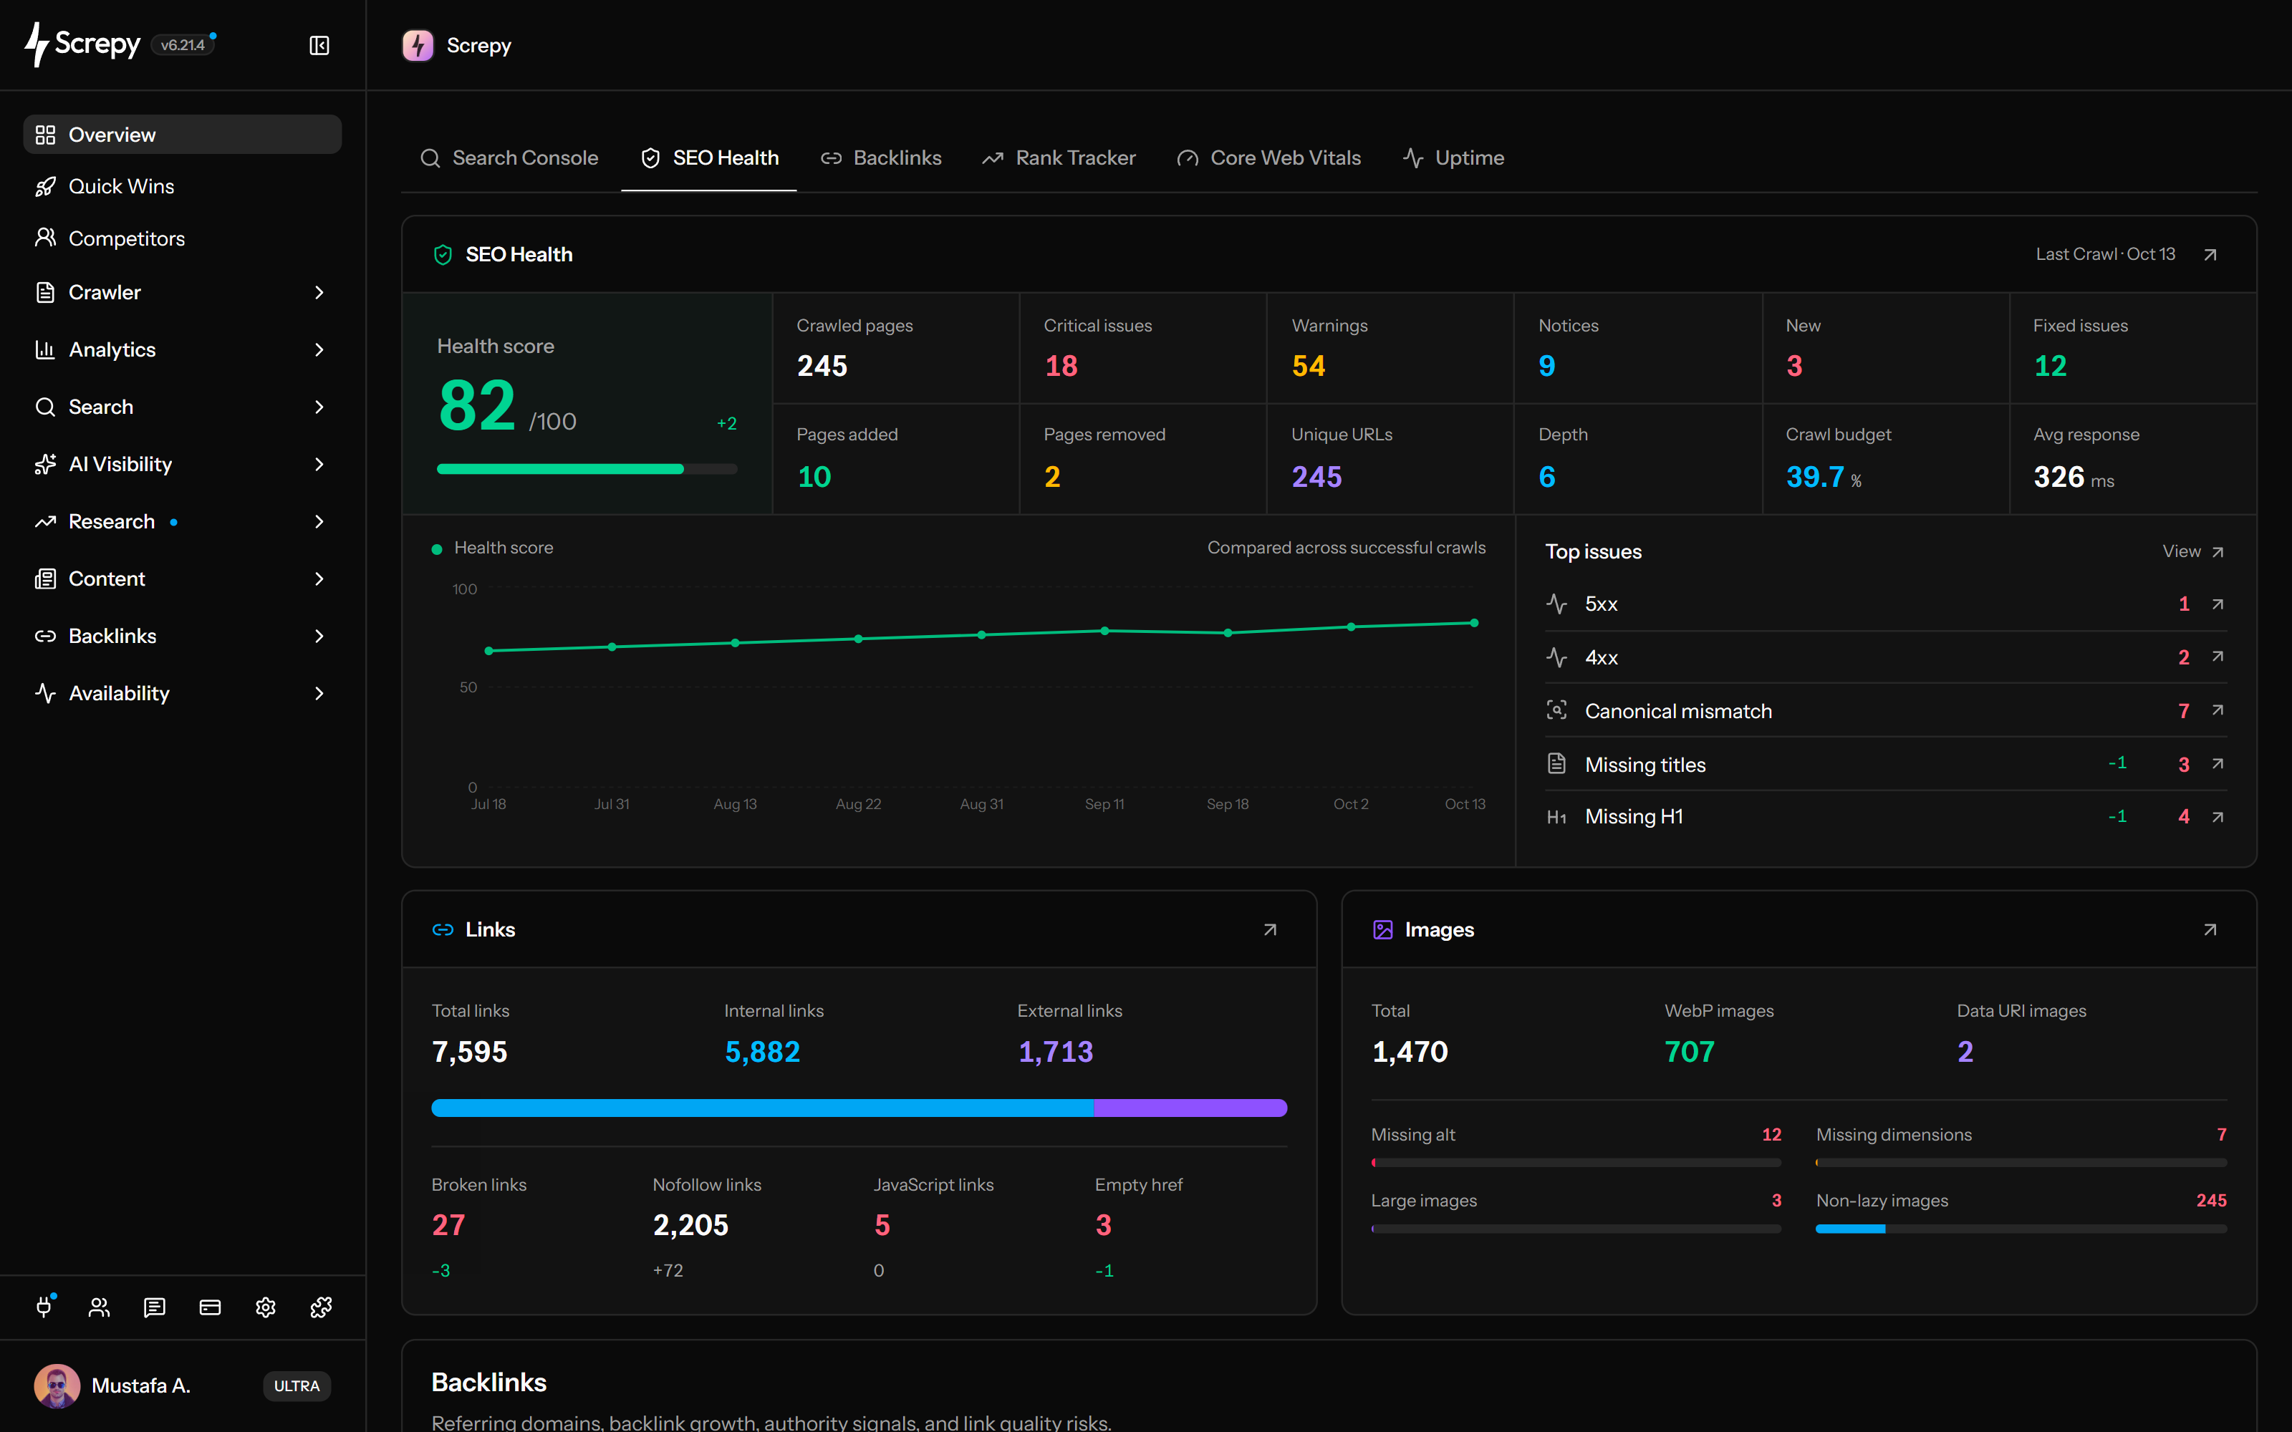Collapse the sidebar with the panel icon
The height and width of the screenshot is (1432, 2292).
point(319,45)
